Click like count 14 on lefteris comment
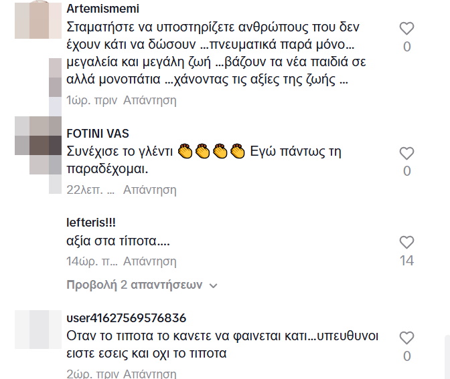Viewport: 450px width, 379px height. [406, 261]
